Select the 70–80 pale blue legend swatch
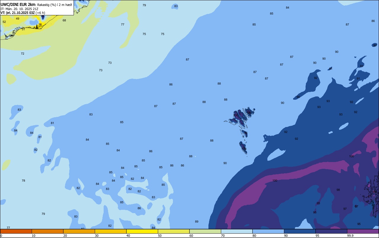 point(237,231)
